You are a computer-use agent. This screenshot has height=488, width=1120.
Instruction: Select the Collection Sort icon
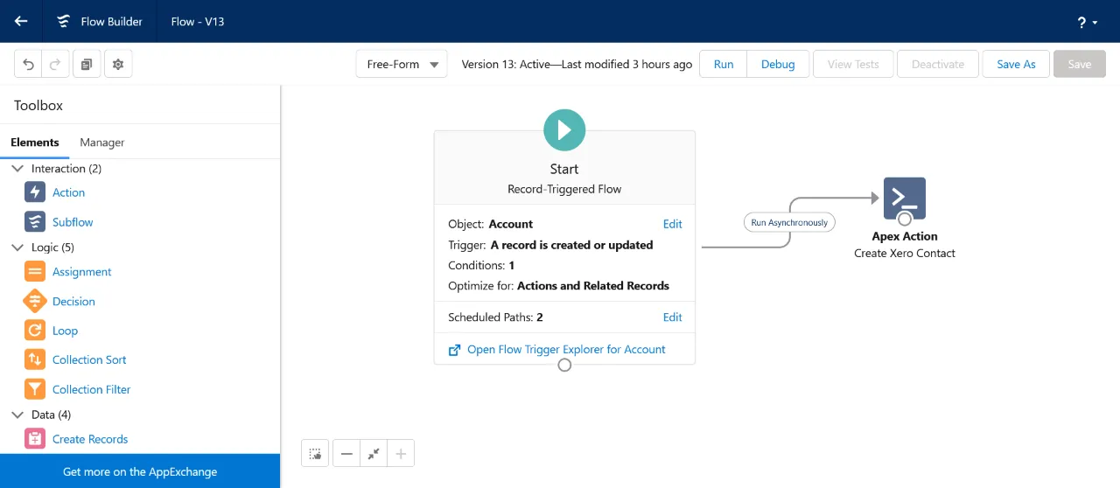35,359
